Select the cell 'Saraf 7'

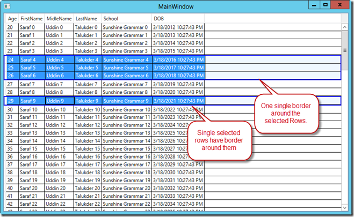point(32,84)
